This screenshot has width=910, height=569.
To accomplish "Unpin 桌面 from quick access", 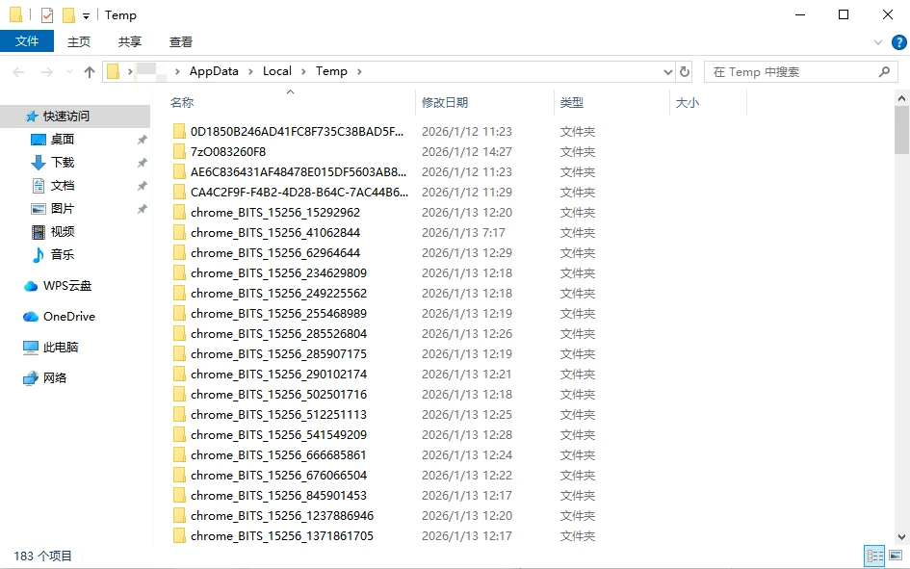I will 142,140.
